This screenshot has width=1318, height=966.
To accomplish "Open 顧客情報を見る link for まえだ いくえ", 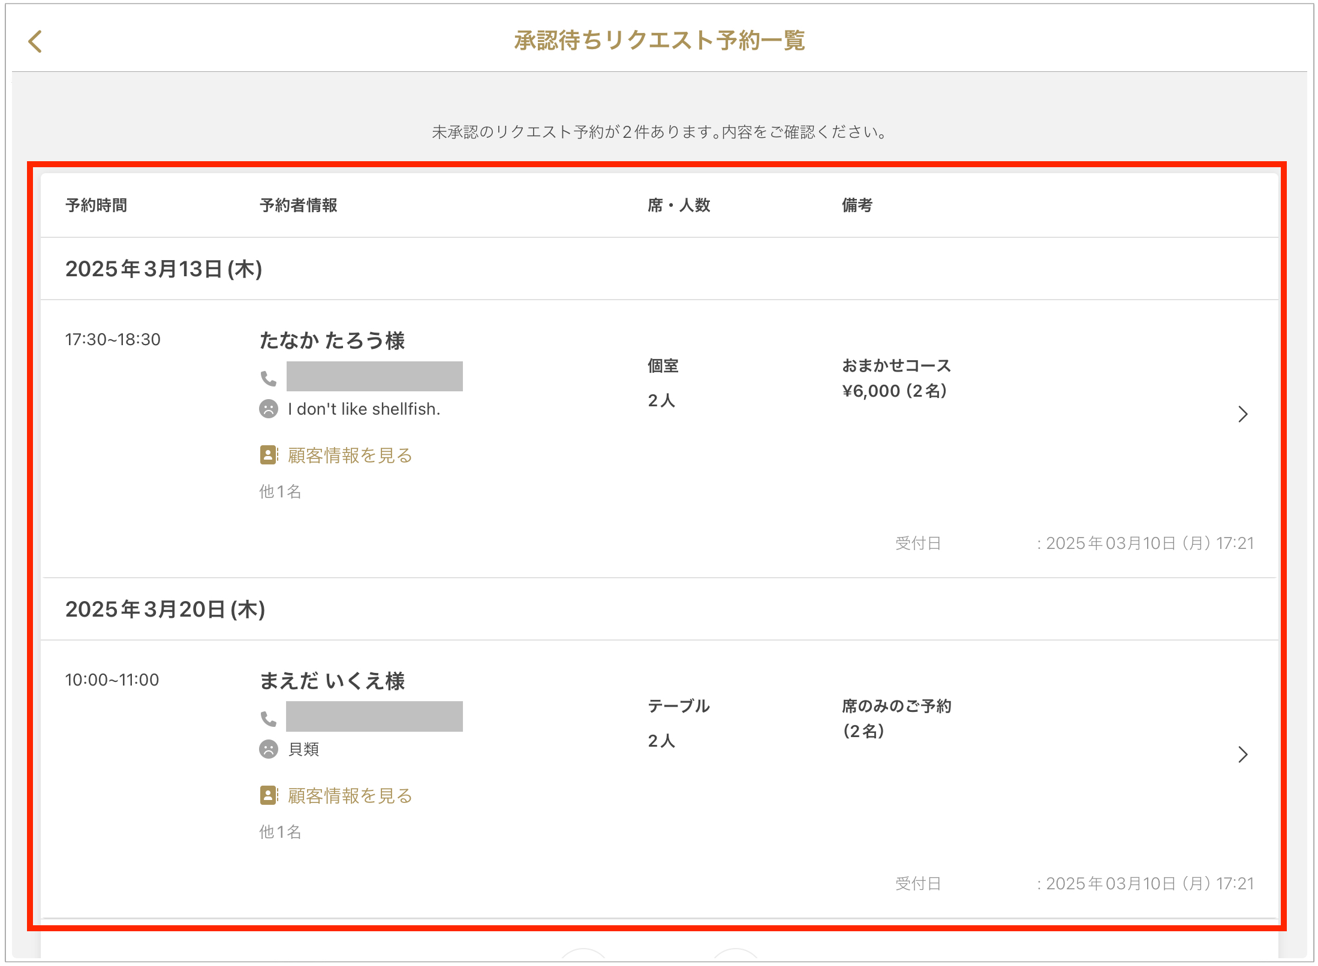I will click(350, 796).
